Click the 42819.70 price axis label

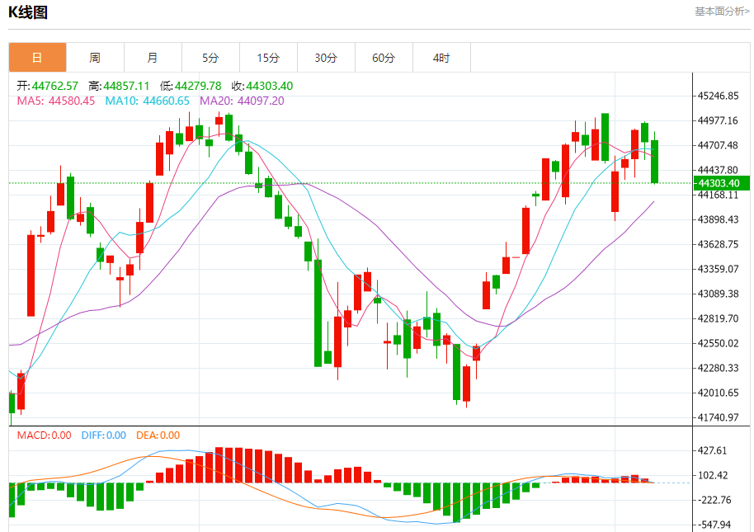coord(718,318)
